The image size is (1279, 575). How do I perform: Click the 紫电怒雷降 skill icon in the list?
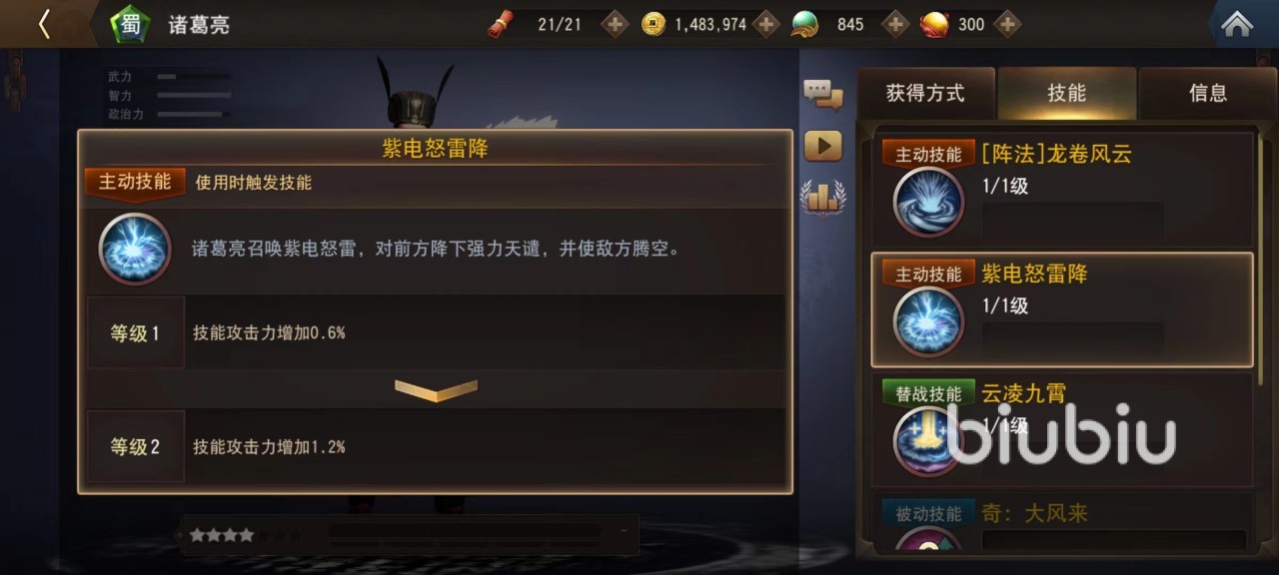click(x=928, y=322)
